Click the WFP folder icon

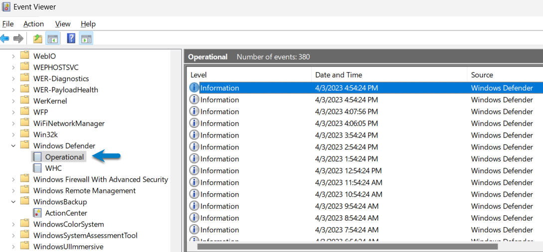pos(24,112)
